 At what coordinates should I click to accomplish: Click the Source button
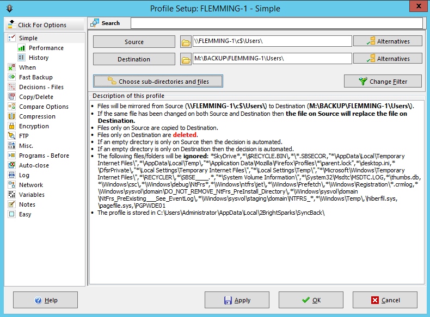[134, 42]
